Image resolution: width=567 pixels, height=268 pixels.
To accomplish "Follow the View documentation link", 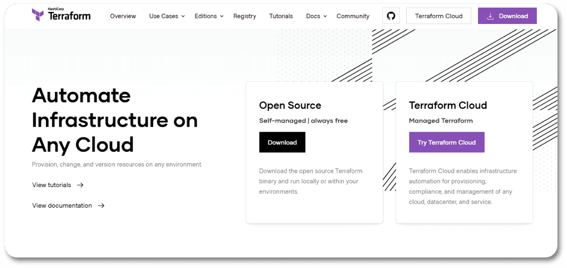I will point(62,205).
